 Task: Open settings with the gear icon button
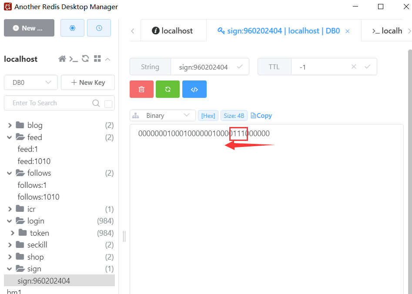point(72,28)
